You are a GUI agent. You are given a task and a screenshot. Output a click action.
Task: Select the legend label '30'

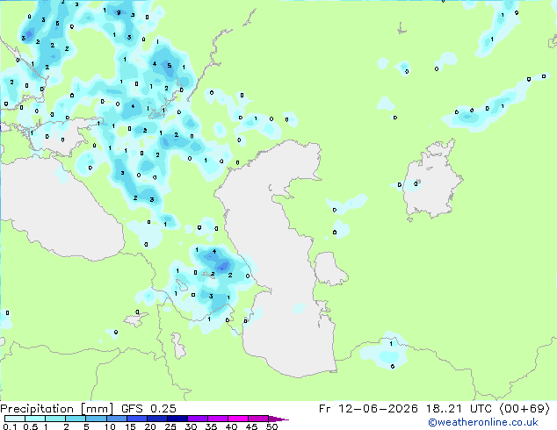coord(191,426)
